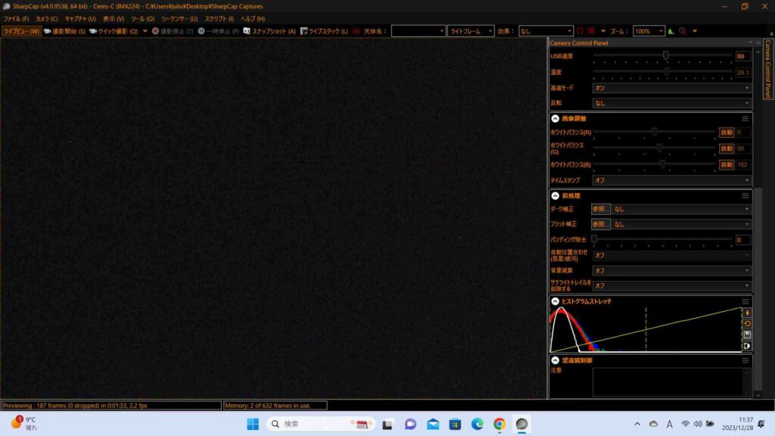
Task: Click the 天体名 input field
Action: click(418, 31)
